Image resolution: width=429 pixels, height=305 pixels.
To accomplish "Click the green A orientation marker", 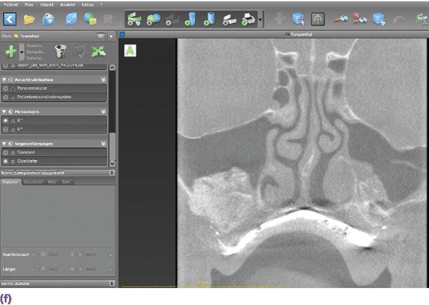I will (130, 51).
